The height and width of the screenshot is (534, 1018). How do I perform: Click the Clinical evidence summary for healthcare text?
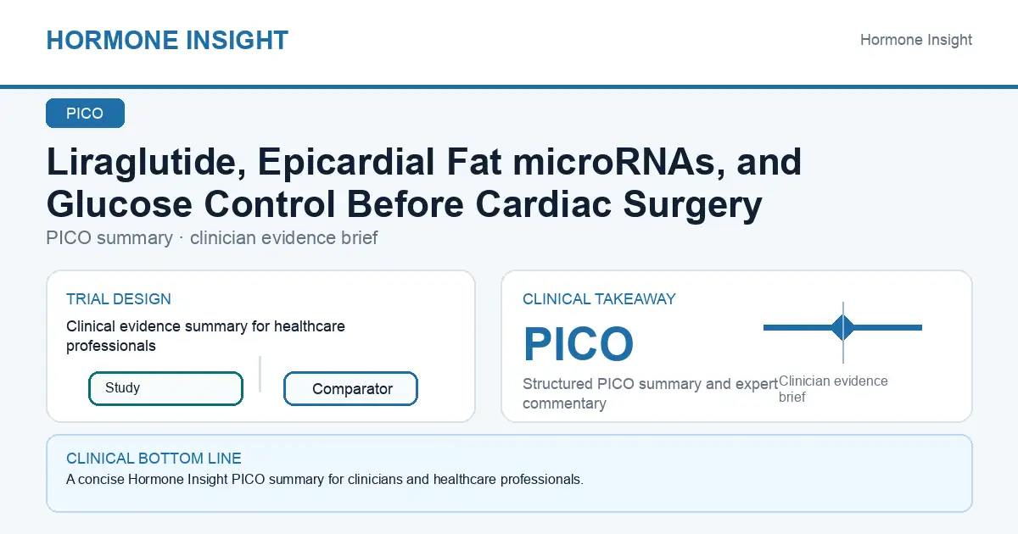point(205,336)
